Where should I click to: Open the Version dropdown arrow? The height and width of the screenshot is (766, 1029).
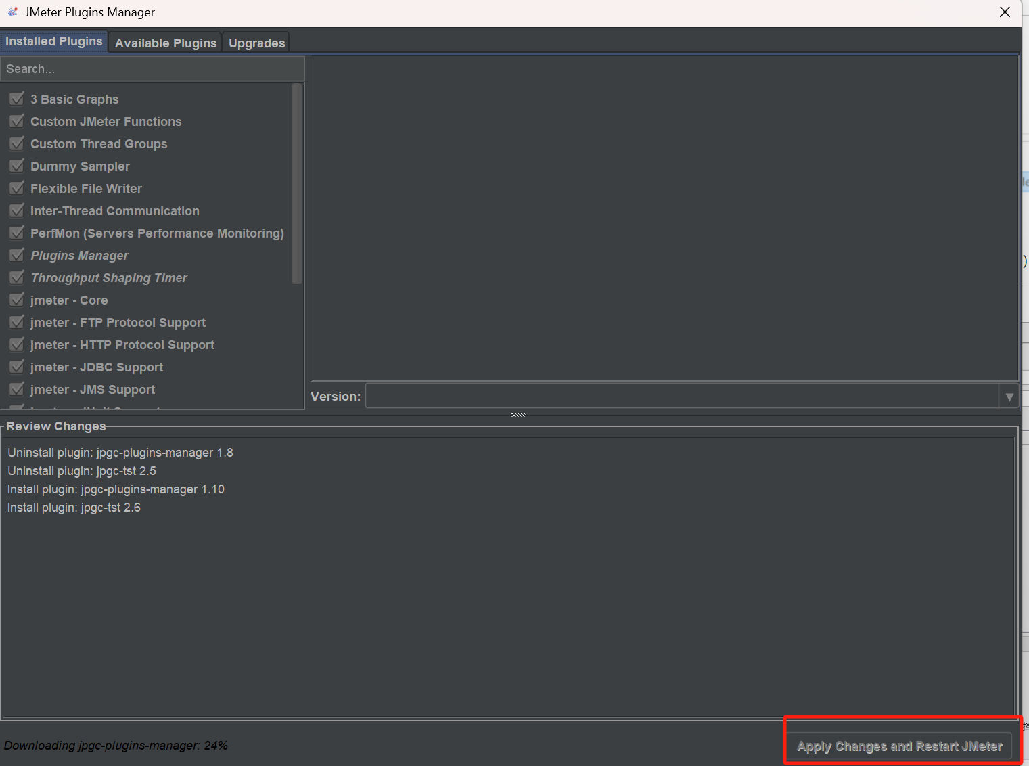tap(1009, 397)
